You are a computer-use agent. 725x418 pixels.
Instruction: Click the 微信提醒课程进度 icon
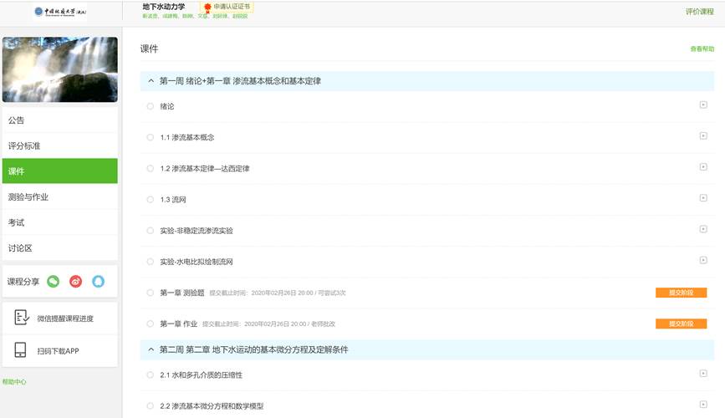click(x=22, y=318)
